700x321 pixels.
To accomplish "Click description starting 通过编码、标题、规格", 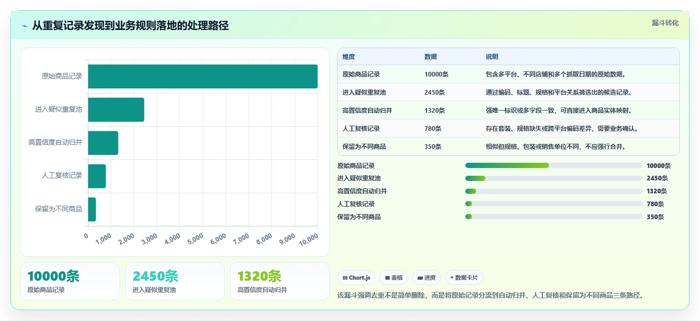I will 559,93.
